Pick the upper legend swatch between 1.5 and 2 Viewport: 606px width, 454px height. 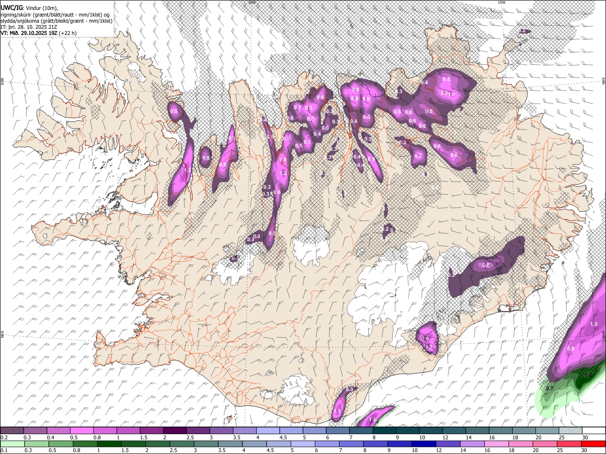point(151,430)
